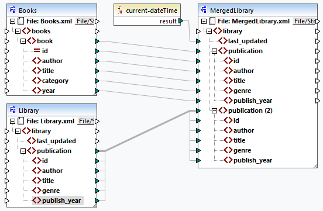Click the element icon of book in Books

(x=32, y=41)
